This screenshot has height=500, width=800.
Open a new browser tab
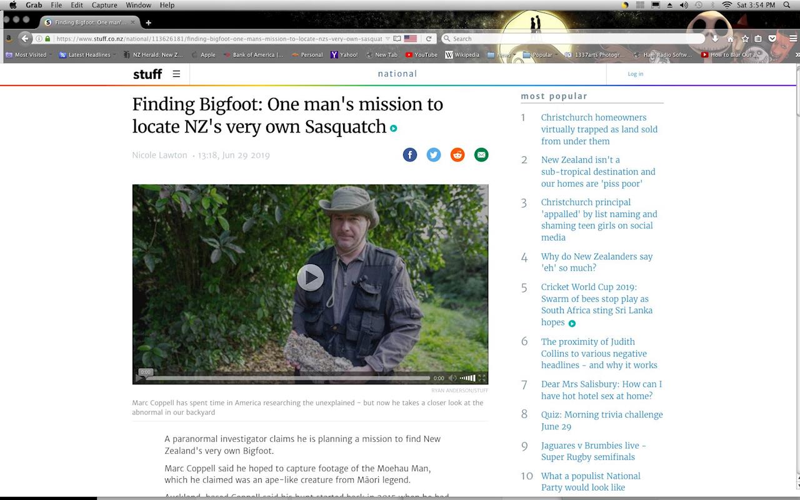click(148, 22)
